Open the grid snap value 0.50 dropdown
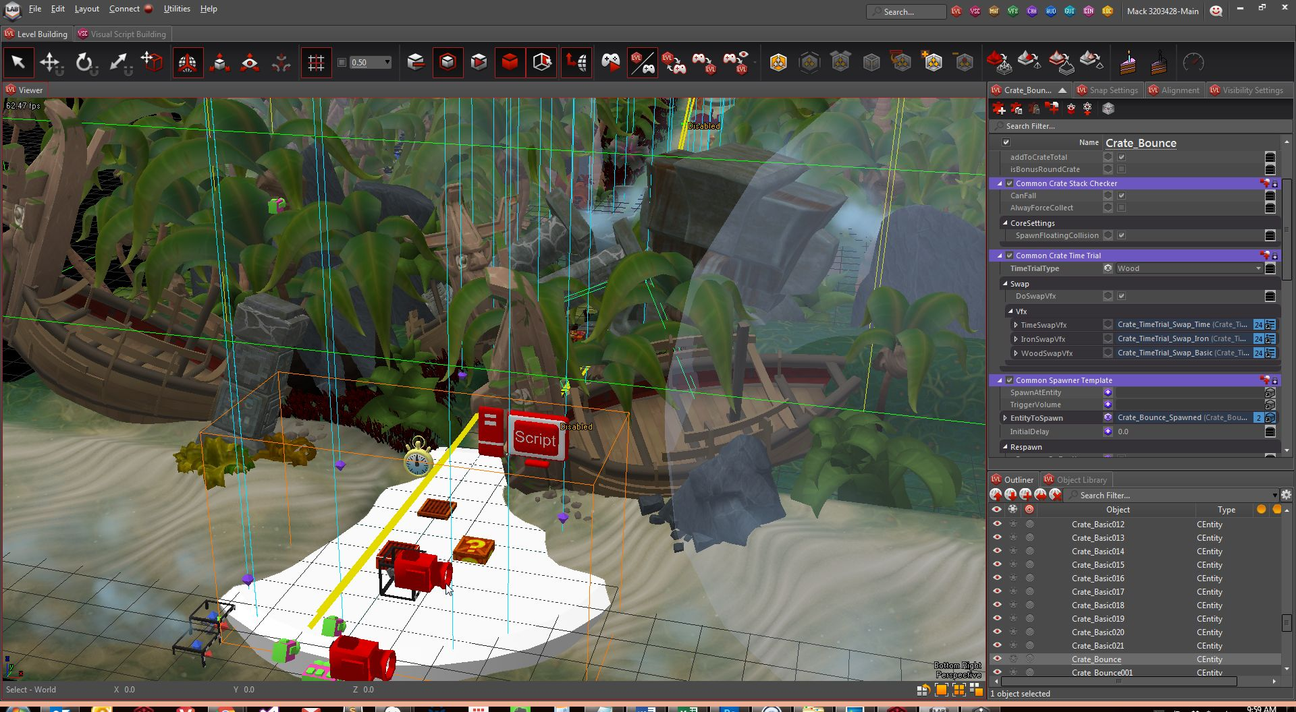The image size is (1296, 712). [387, 63]
